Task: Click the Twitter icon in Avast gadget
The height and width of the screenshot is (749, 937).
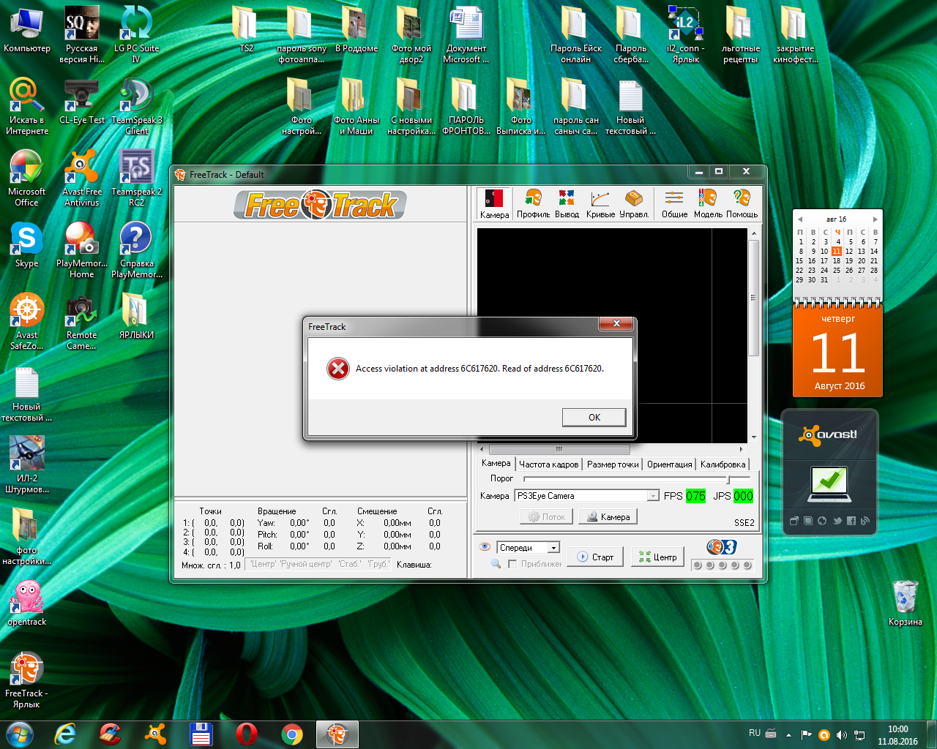Action: click(x=837, y=521)
